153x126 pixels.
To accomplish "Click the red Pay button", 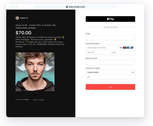I will (x=110, y=87).
